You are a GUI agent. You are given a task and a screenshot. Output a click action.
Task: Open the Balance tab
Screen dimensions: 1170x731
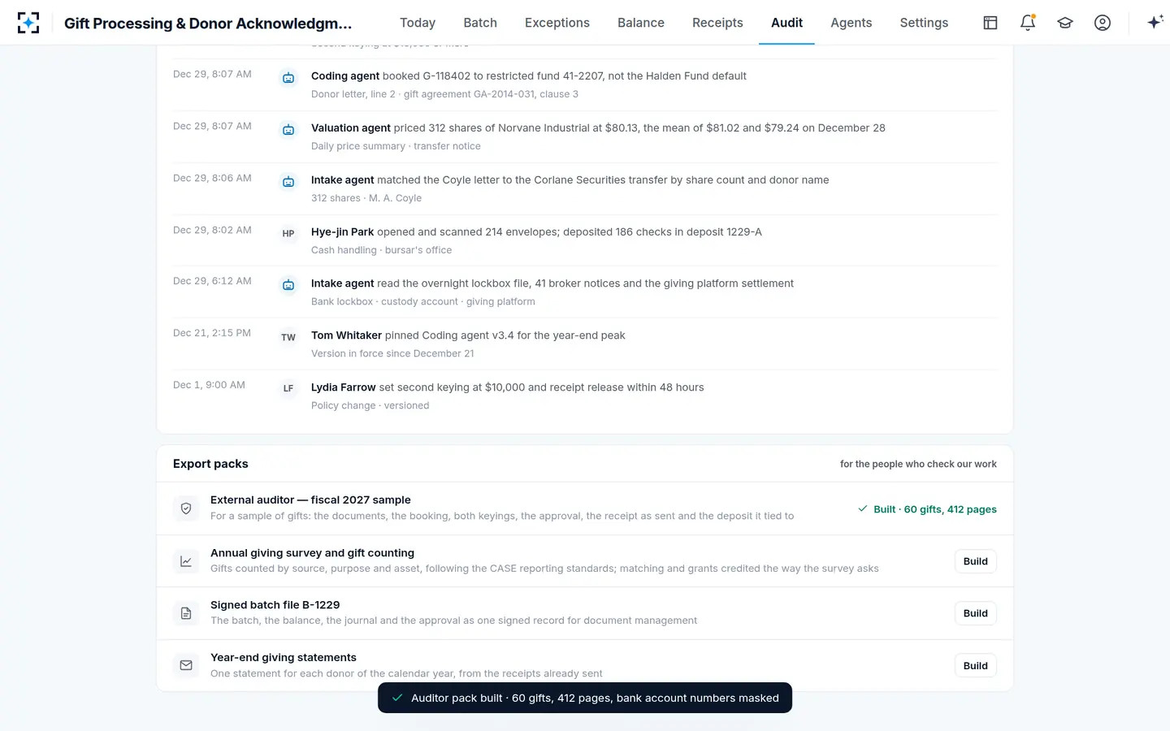(641, 23)
